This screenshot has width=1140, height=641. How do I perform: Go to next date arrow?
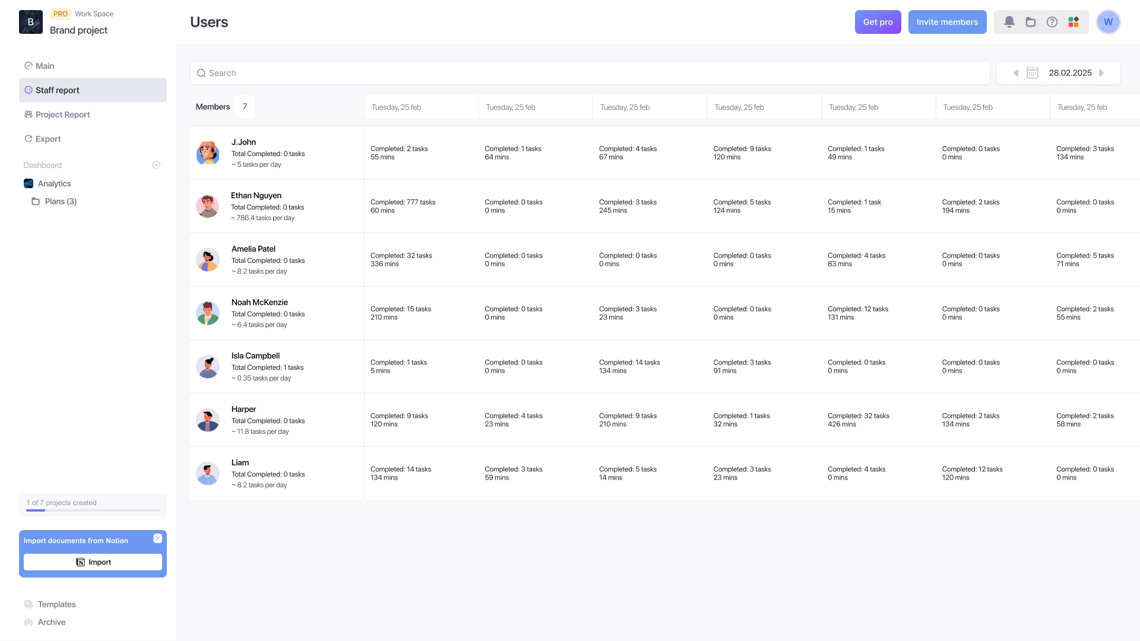[x=1102, y=73]
